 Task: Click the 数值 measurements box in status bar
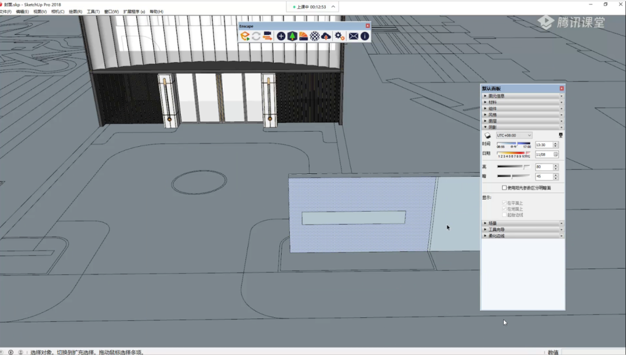(x=594, y=352)
